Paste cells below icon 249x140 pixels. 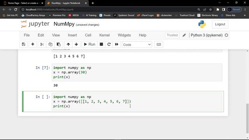coord(59,44)
